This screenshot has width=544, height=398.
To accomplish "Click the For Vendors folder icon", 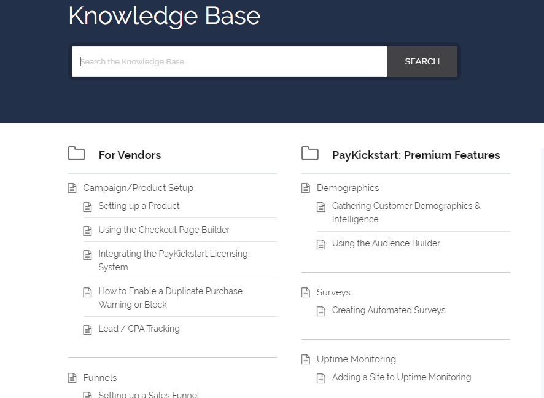I will click(76, 154).
